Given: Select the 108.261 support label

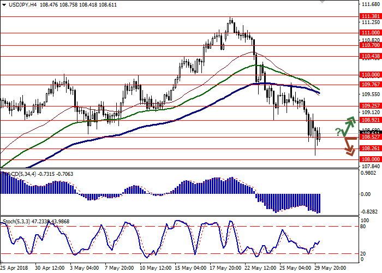Looking at the screenshot, I should tap(371, 149).
